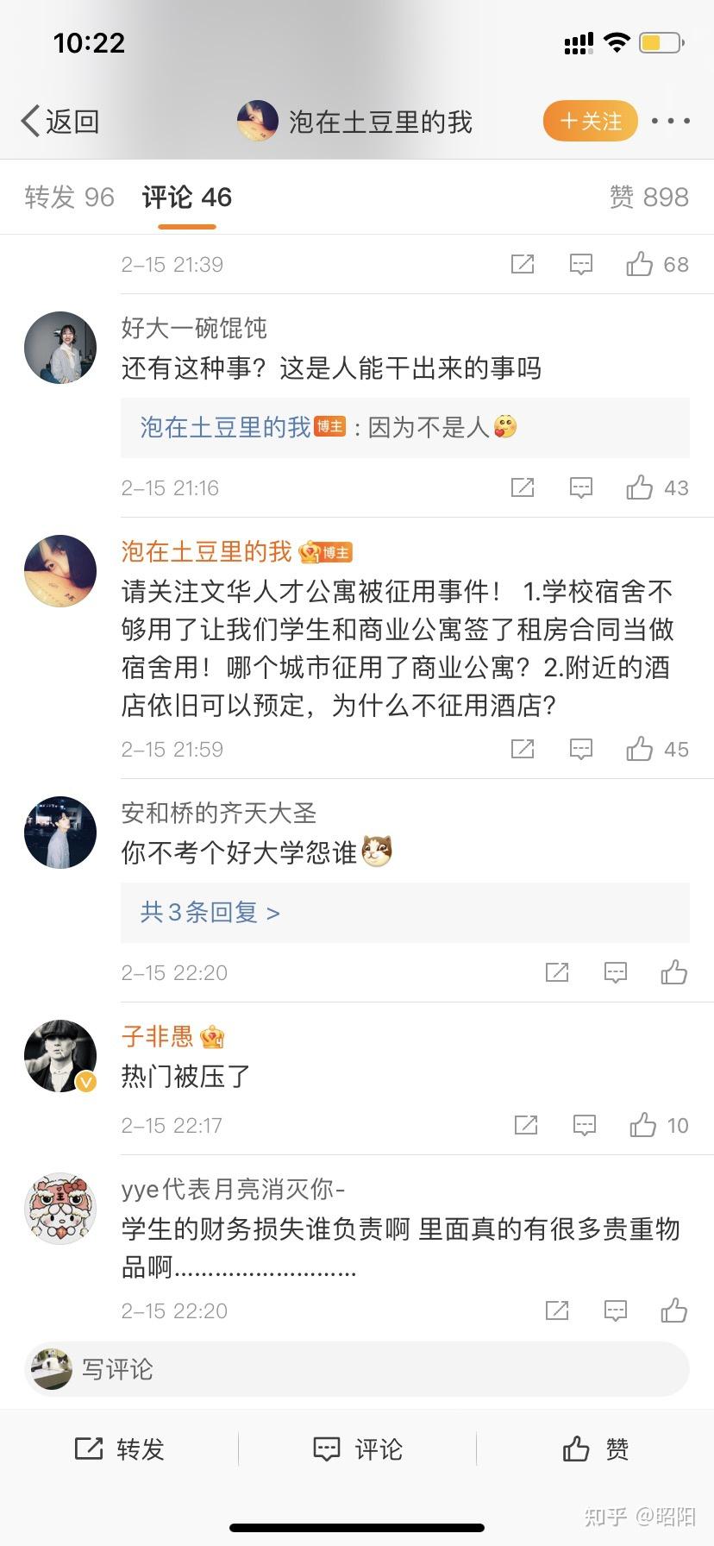Tap thumbs-up on yye代表月亮消灭你 comment
This screenshot has height=1546, width=714.
click(x=673, y=1310)
